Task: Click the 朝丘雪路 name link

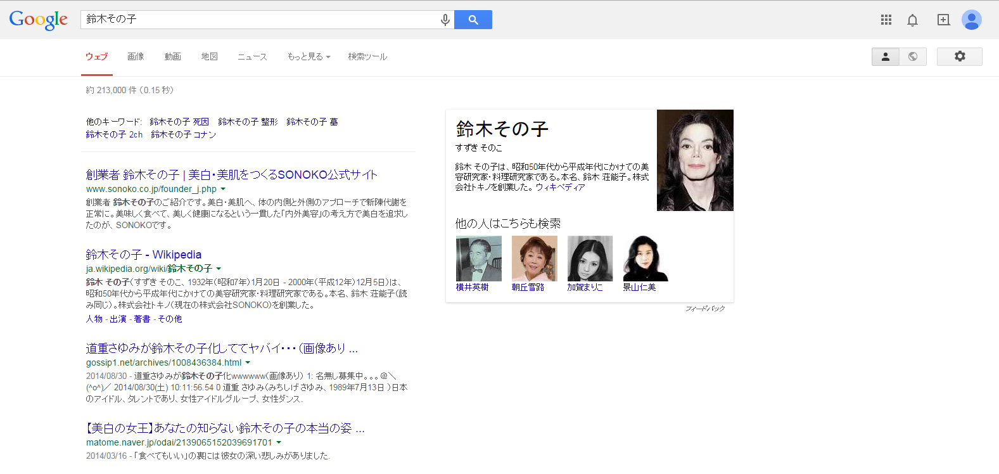Action: point(528,287)
